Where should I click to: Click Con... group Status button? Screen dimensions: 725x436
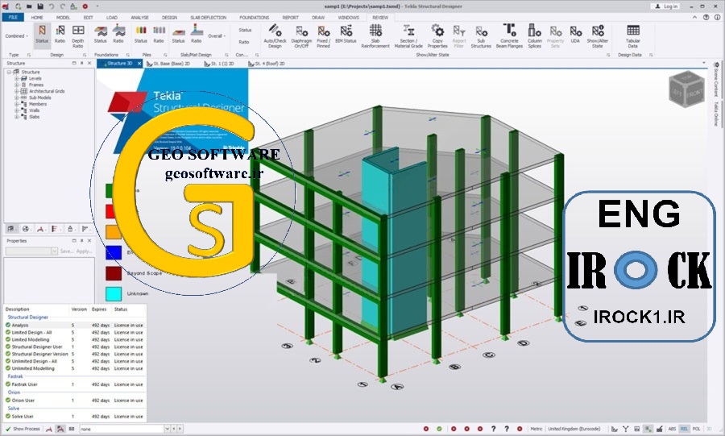coord(245,30)
